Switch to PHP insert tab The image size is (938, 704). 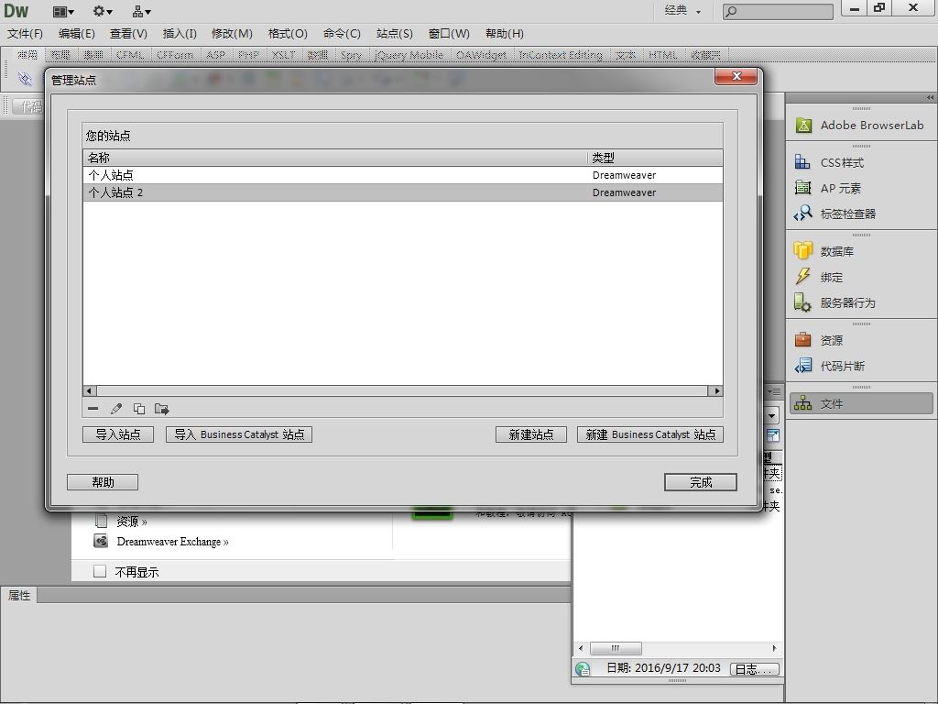coord(248,55)
